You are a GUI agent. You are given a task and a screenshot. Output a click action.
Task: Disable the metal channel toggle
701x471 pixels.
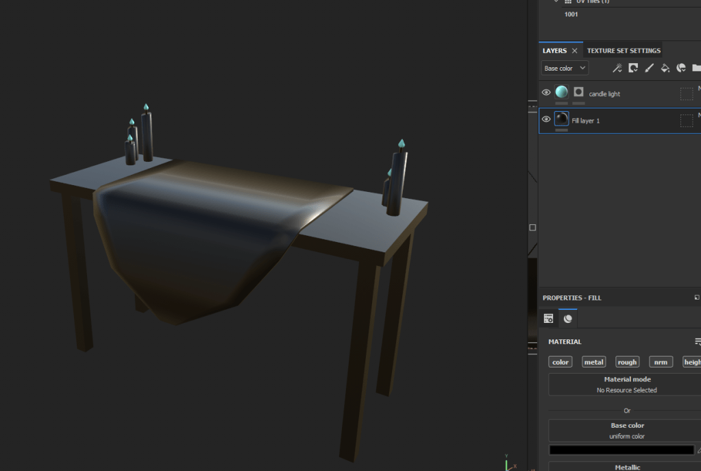tap(593, 362)
